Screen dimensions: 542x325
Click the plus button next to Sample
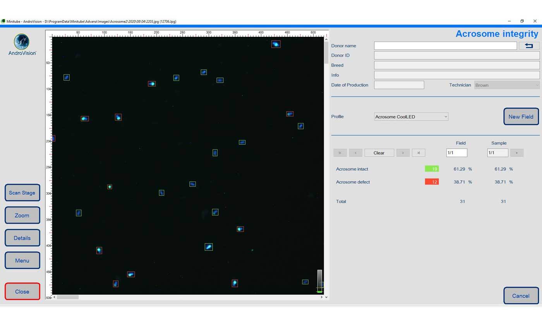[x=516, y=153]
